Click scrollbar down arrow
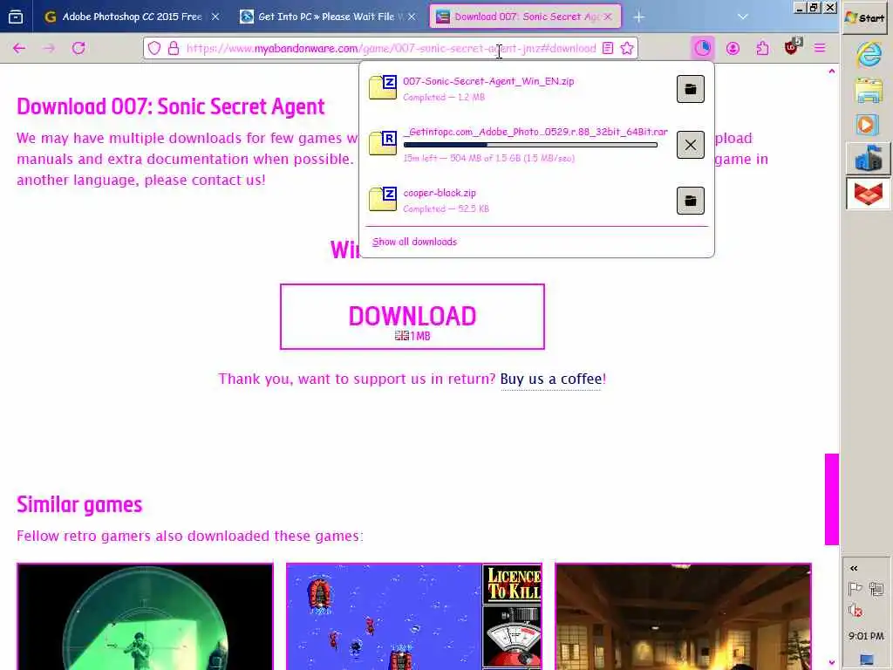The width and height of the screenshot is (893, 670). click(x=831, y=663)
